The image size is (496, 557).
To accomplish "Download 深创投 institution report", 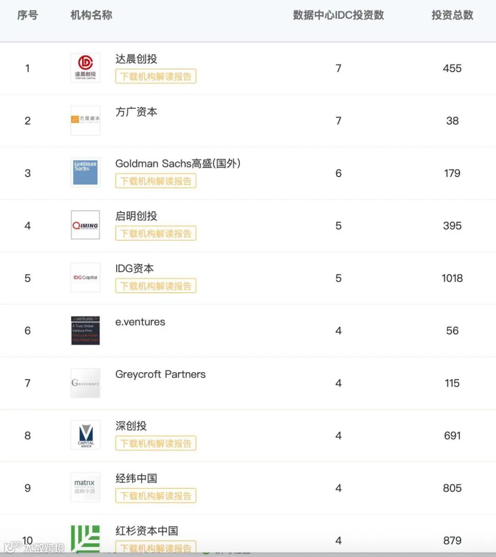I will click(x=156, y=443).
